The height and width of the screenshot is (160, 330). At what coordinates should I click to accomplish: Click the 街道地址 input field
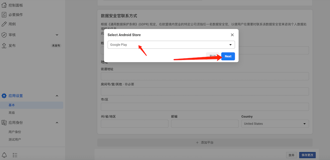pos(205,76)
